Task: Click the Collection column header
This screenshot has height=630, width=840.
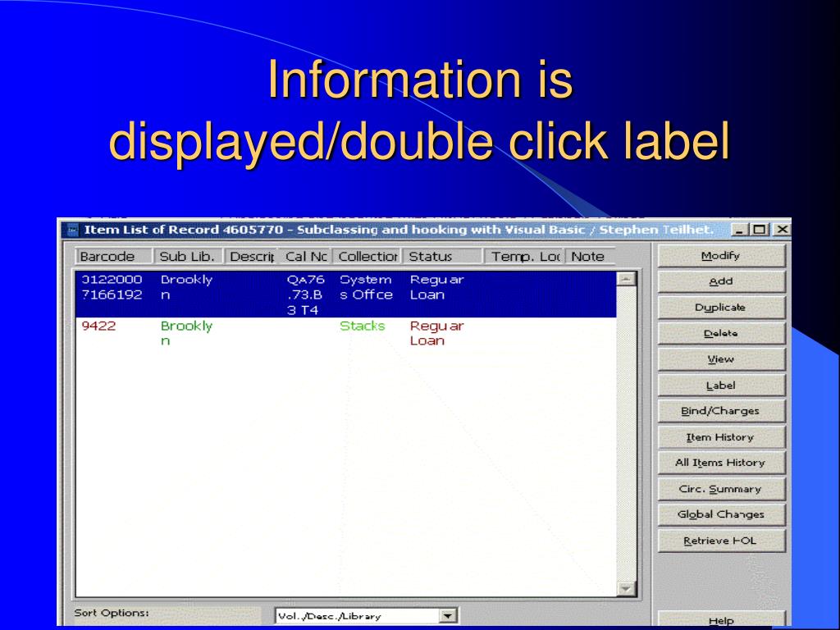Action: (367, 257)
